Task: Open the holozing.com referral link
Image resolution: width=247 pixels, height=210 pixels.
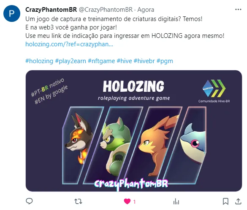Action: [69, 44]
